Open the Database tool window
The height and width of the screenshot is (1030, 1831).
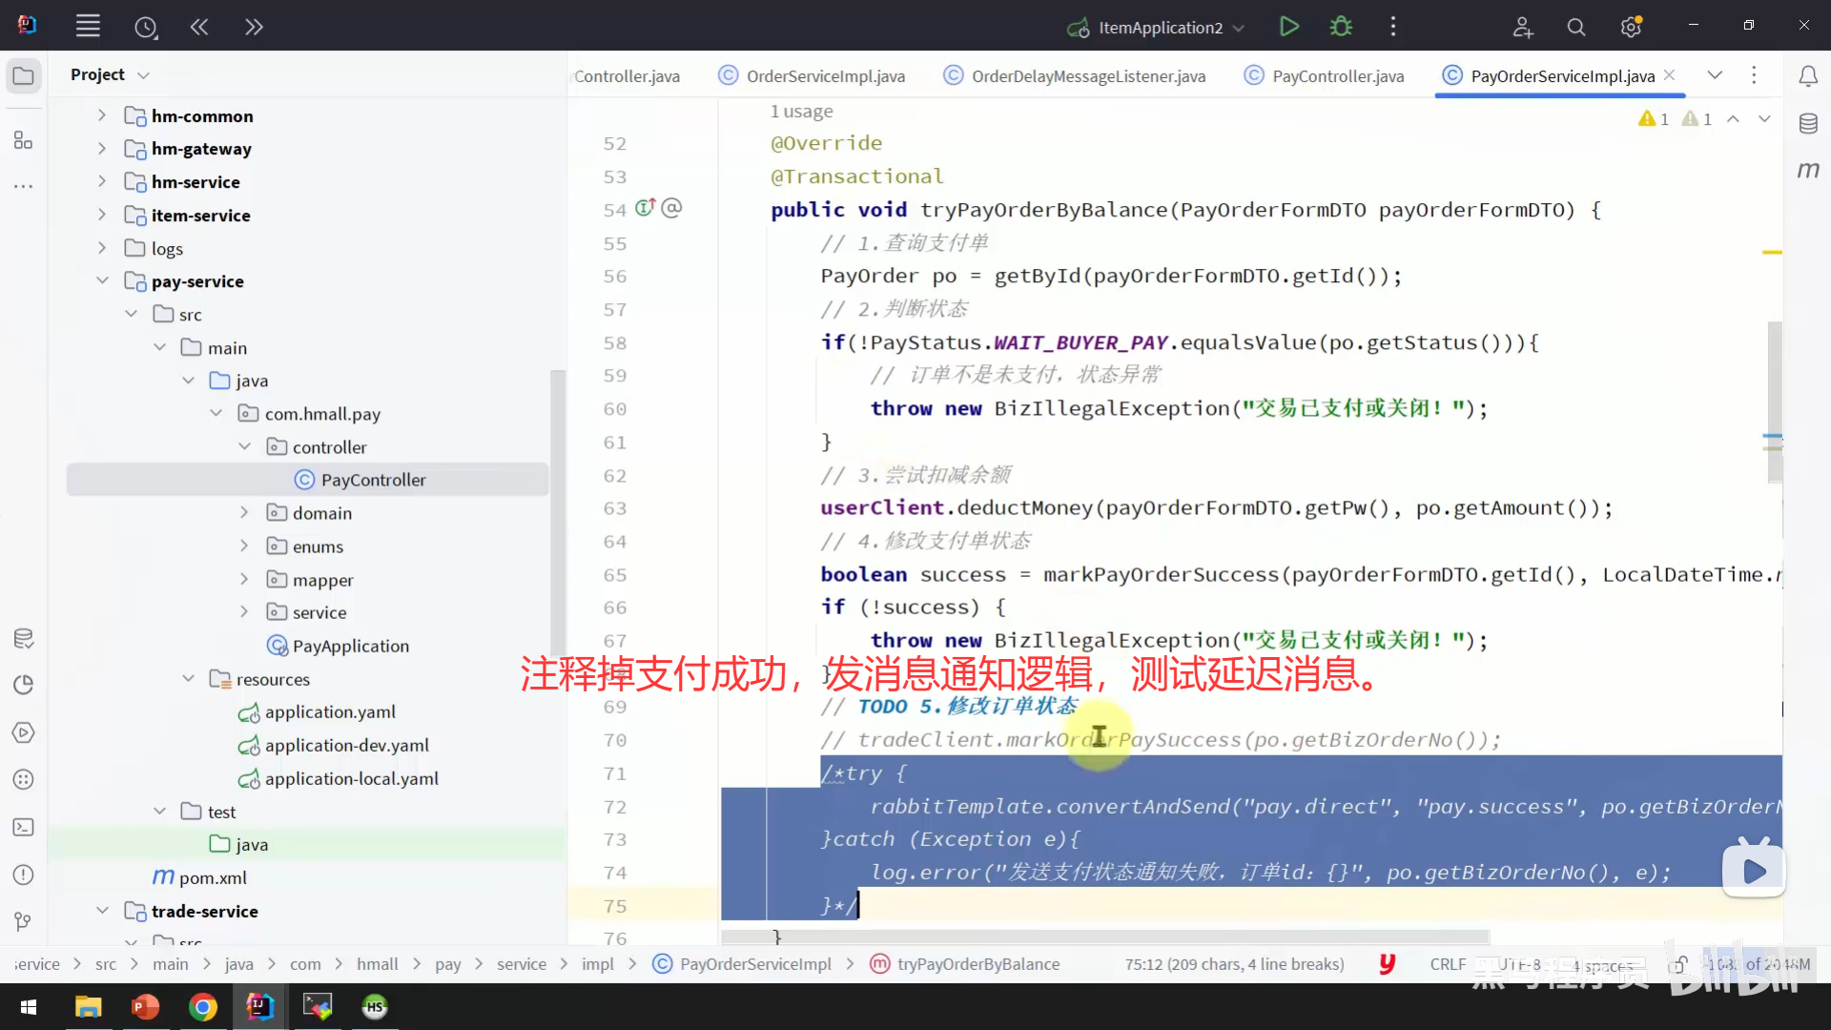point(1807,124)
